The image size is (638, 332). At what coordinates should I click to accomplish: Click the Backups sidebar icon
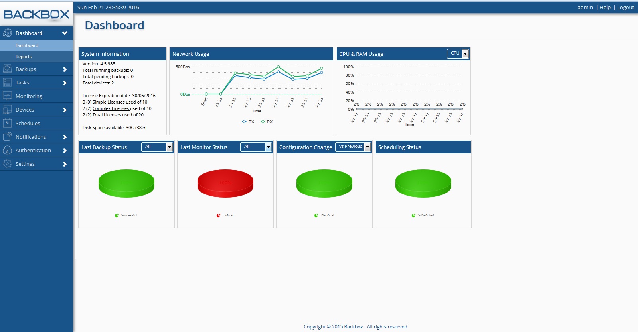click(7, 69)
